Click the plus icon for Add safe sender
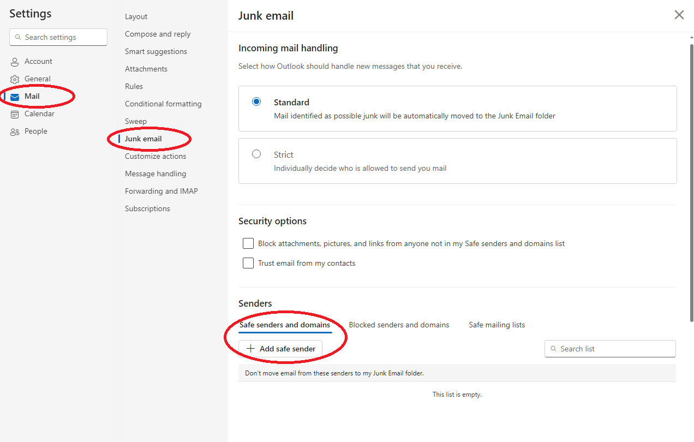 coord(251,349)
